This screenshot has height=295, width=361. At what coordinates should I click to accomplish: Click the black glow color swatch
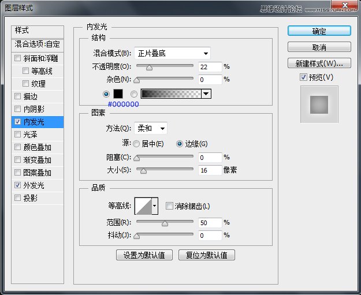click(118, 94)
